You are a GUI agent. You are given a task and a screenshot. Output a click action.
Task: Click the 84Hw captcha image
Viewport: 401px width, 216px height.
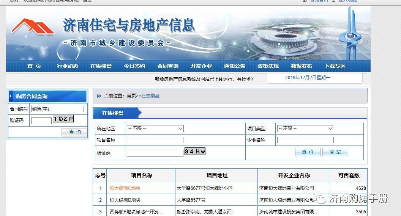(x=195, y=152)
